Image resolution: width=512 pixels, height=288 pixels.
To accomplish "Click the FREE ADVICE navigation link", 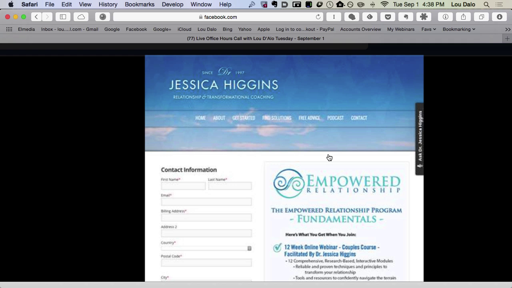I will 309,118.
